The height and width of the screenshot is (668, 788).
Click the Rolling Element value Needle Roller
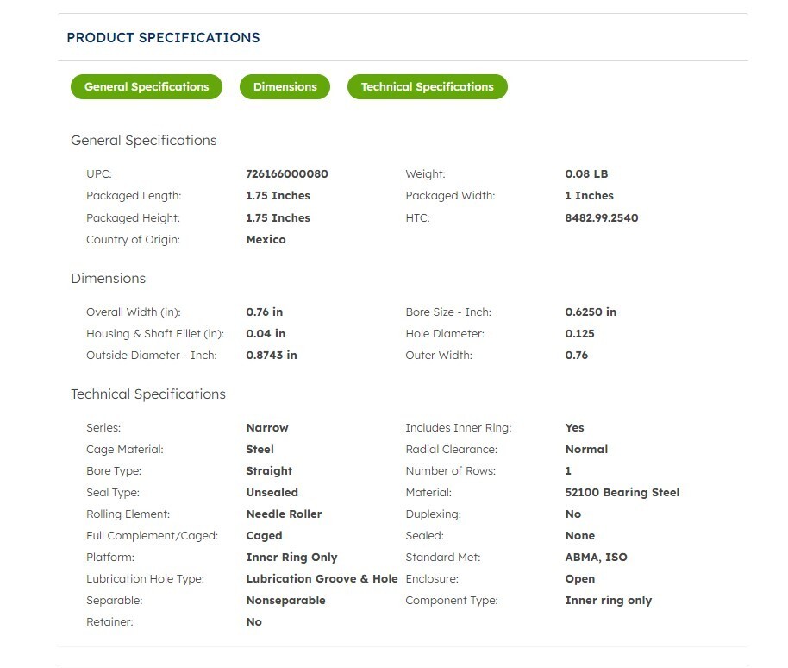tap(284, 514)
